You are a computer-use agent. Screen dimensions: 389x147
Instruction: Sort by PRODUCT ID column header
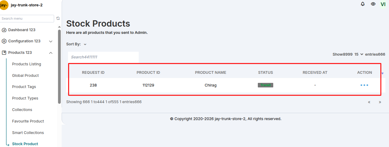tap(148, 73)
